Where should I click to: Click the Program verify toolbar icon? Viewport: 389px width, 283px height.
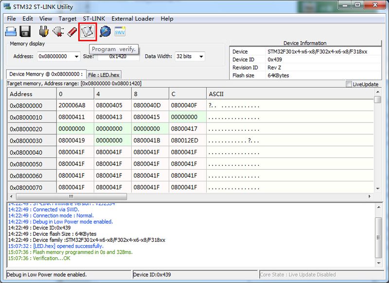(88, 32)
